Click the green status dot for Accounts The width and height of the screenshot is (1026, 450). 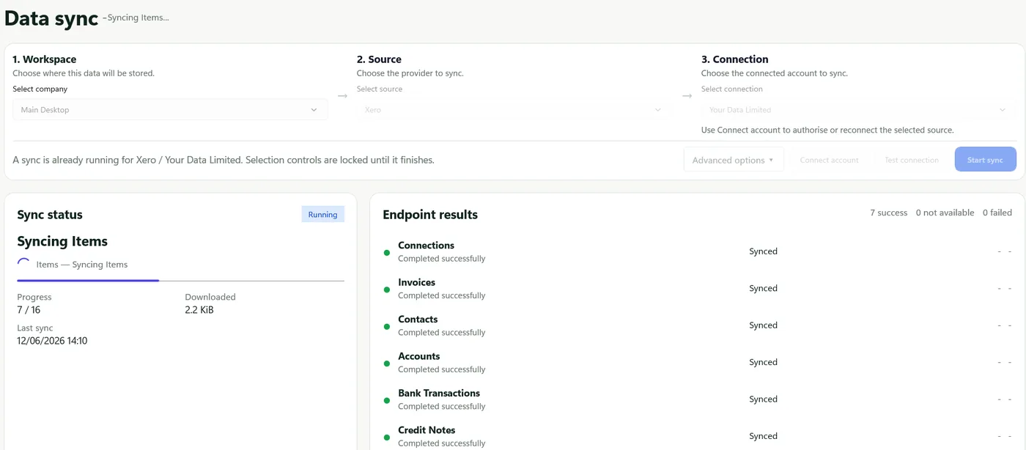point(387,364)
